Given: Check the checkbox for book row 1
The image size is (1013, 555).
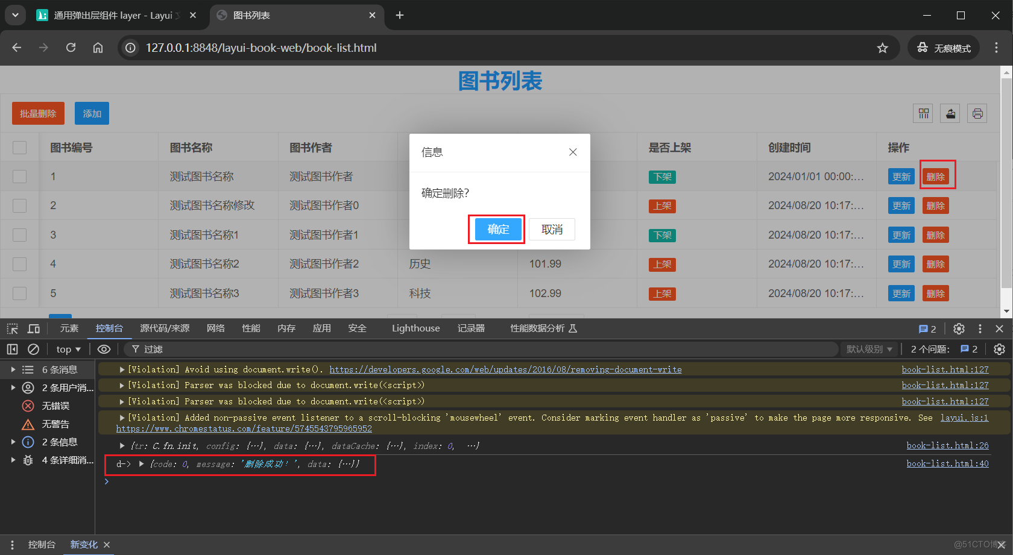Looking at the screenshot, I should point(20,177).
